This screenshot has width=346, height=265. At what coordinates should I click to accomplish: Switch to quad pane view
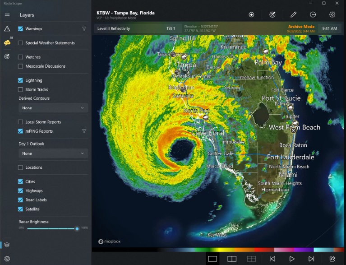click(x=251, y=259)
